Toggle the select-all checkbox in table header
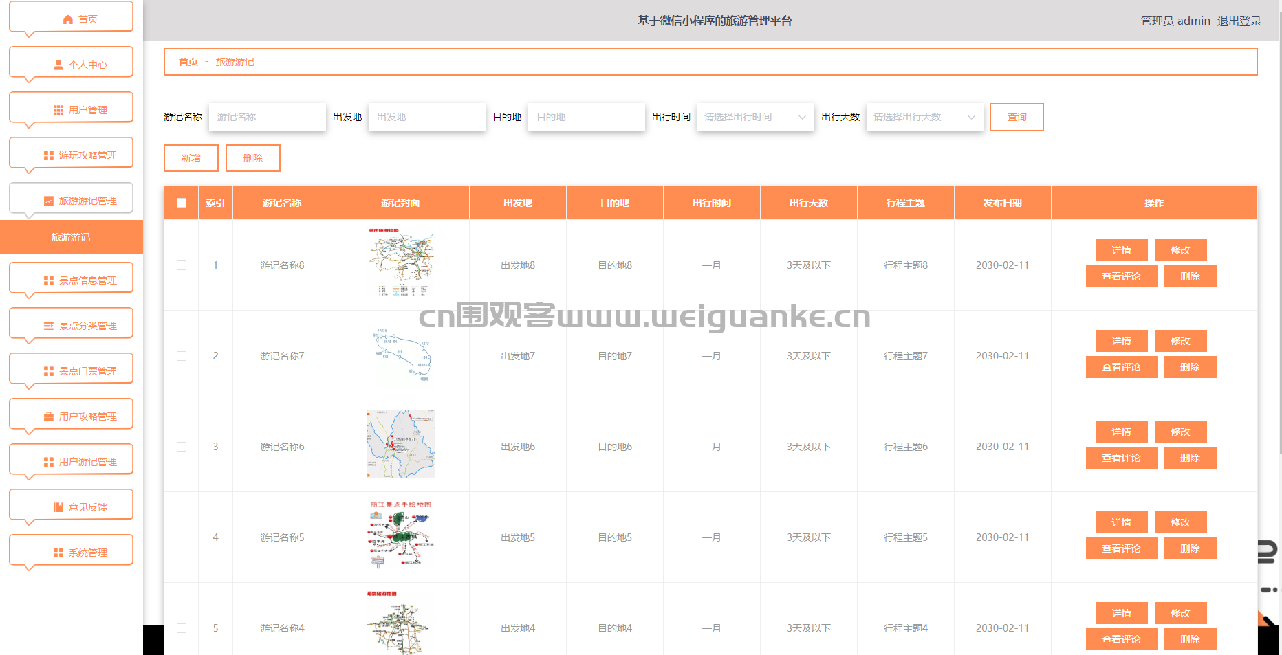 182,203
